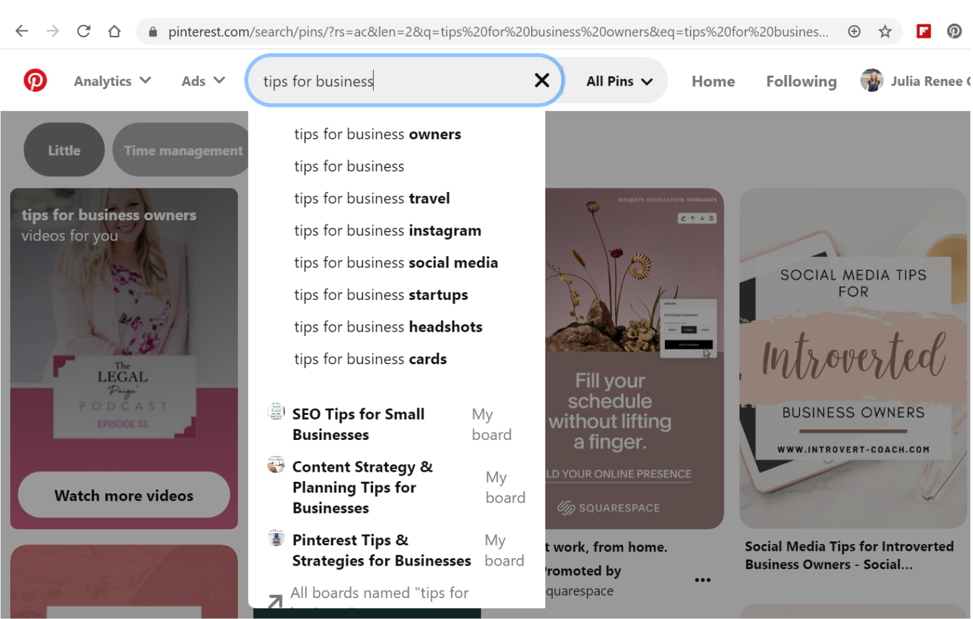Open Pinterest Tips board thumbnail icon

coord(276,538)
